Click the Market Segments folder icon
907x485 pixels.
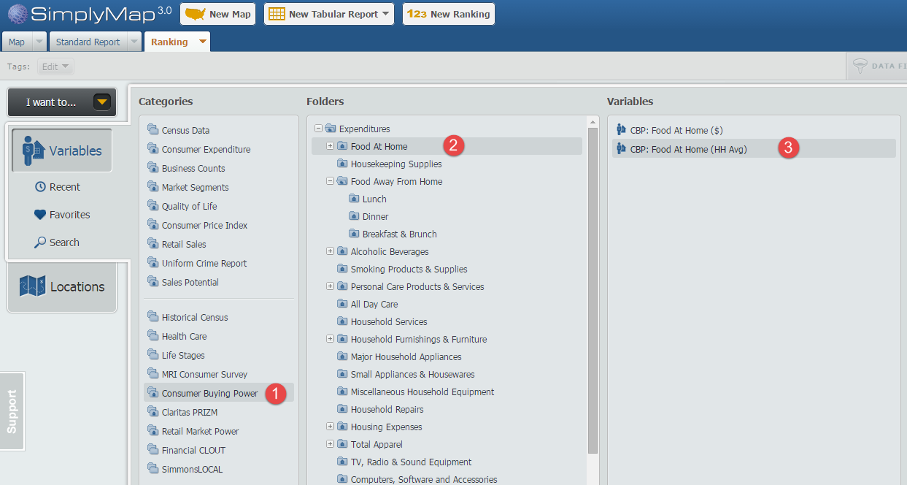coord(153,187)
